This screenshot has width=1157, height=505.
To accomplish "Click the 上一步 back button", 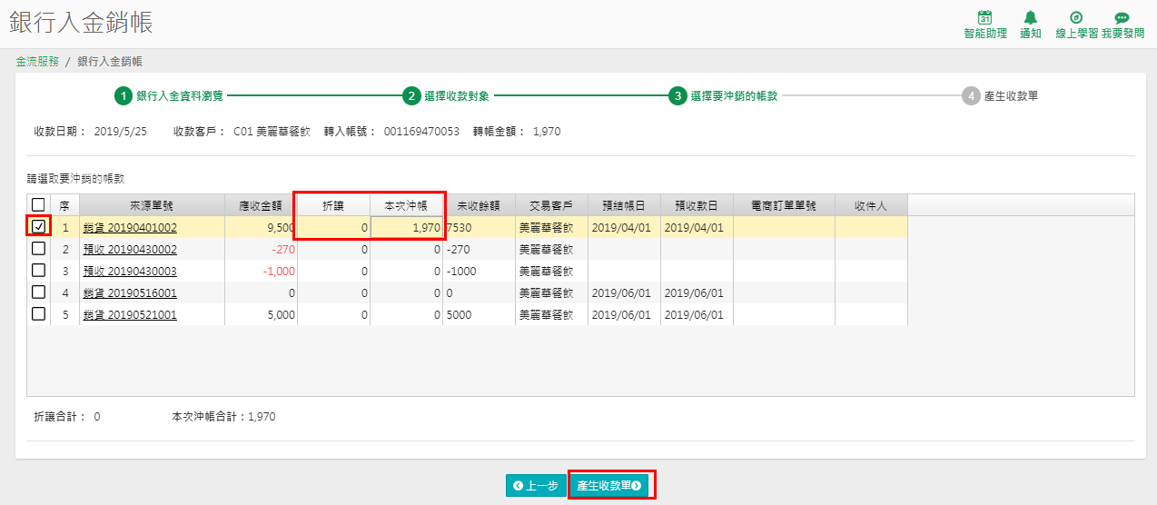I will click(x=536, y=486).
